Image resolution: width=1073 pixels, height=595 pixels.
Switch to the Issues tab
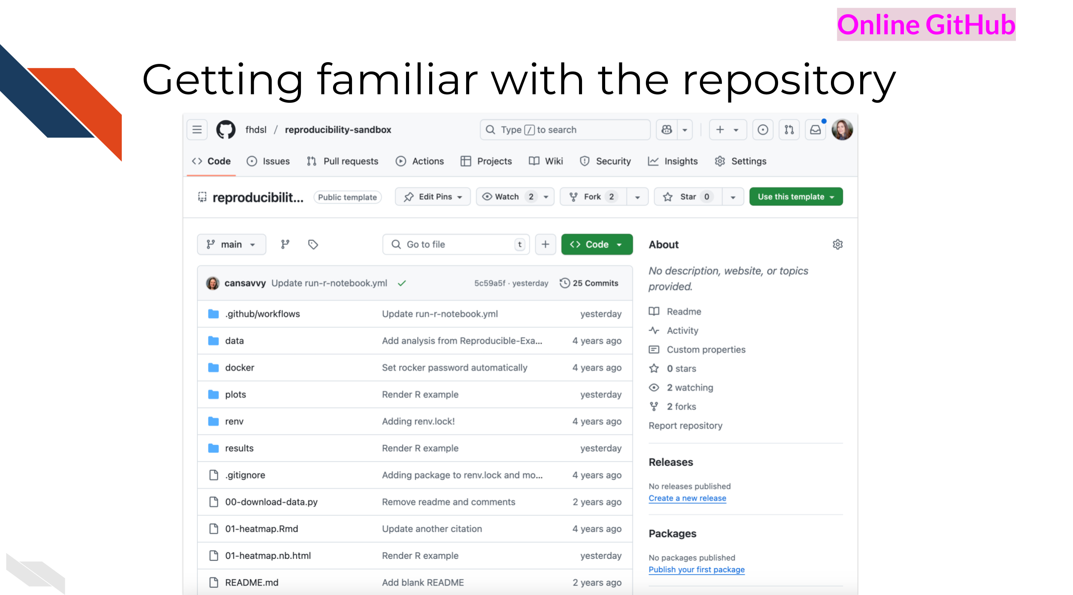[x=268, y=161]
